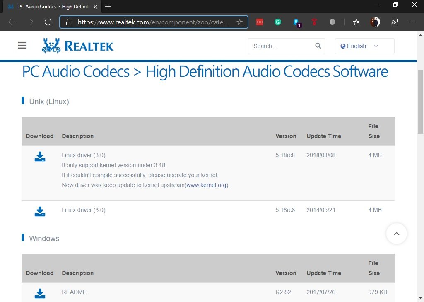This screenshot has width=424, height=302.
Task: Click "It only support kernel version" line
Action: pos(114,165)
